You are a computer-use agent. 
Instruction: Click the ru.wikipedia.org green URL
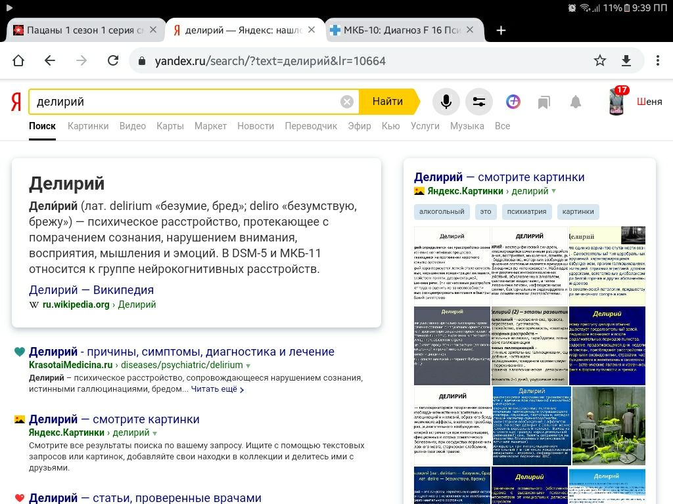[76, 304]
